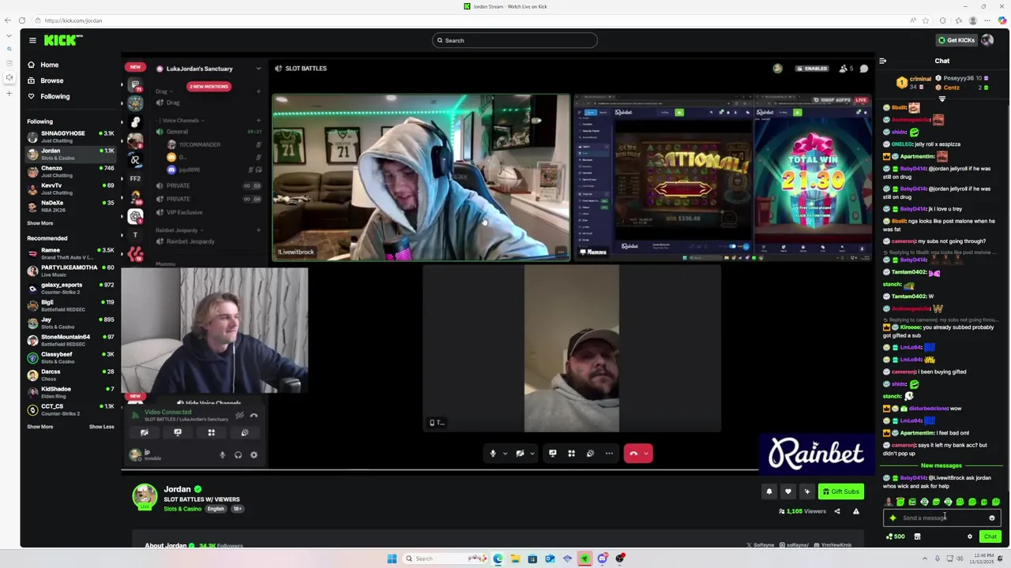Open Microsoft Edge from the taskbar
Image resolution: width=1011 pixels, height=568 pixels.
(x=498, y=559)
